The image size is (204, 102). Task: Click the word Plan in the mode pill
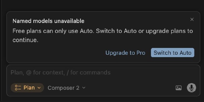coord(29,88)
